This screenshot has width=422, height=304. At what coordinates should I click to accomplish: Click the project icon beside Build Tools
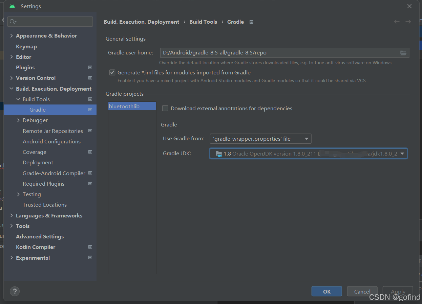90,99
